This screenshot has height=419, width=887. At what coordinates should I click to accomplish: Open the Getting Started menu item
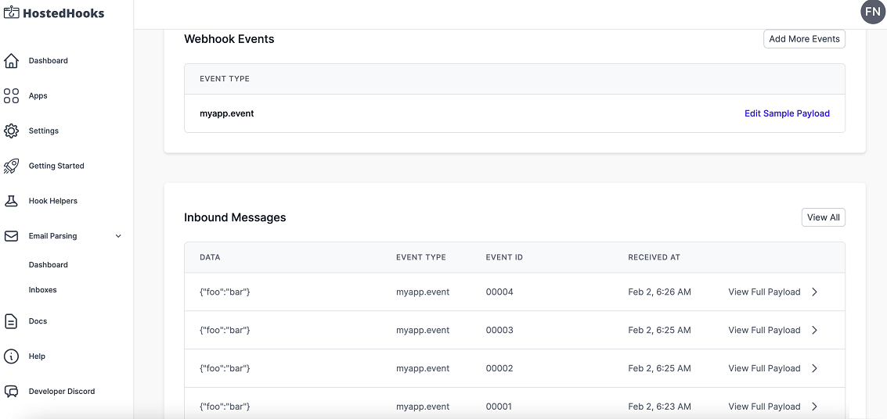(x=56, y=166)
